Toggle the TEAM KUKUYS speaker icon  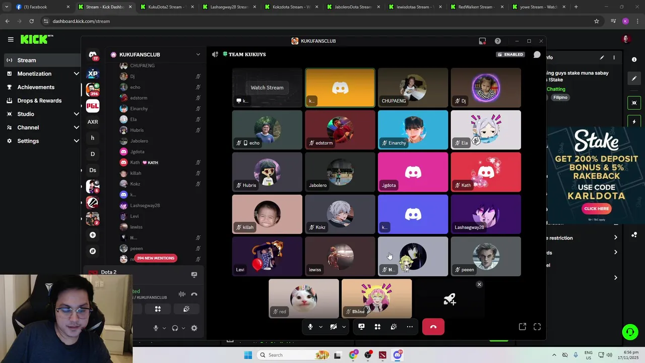coord(215,54)
